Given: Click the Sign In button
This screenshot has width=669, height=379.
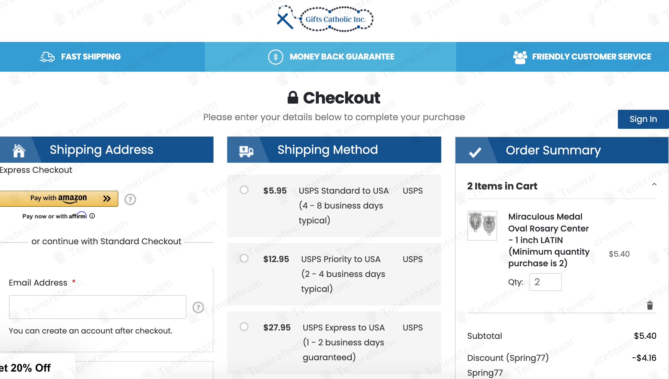Looking at the screenshot, I should (x=643, y=119).
